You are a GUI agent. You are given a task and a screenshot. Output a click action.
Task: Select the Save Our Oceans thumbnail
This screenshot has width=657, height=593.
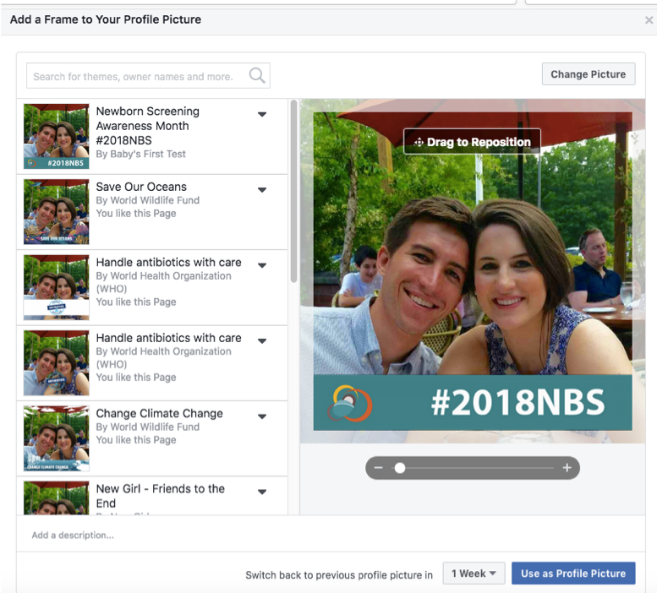[56, 212]
